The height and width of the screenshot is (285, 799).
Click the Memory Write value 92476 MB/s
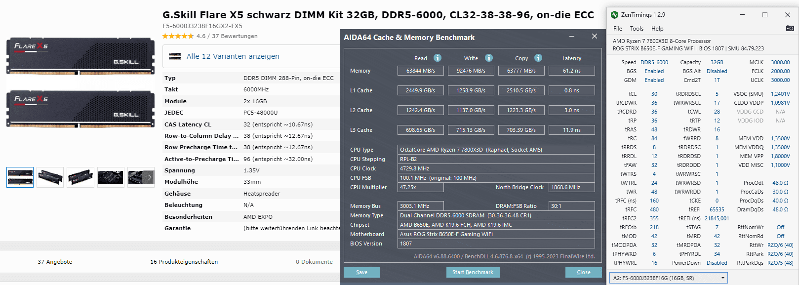(x=471, y=71)
